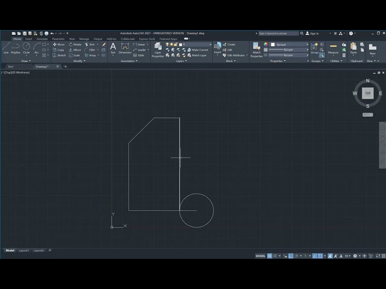
Task: Click the Table tool in Annotation
Action: (139, 55)
